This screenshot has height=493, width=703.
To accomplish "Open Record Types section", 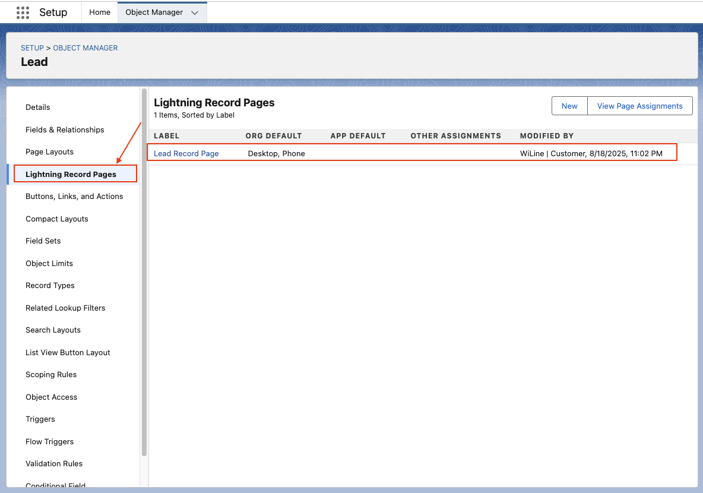I will coord(50,286).
